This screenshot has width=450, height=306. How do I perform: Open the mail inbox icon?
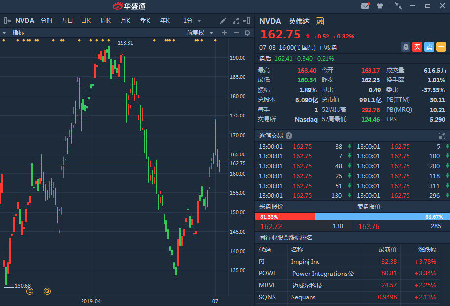365,6
